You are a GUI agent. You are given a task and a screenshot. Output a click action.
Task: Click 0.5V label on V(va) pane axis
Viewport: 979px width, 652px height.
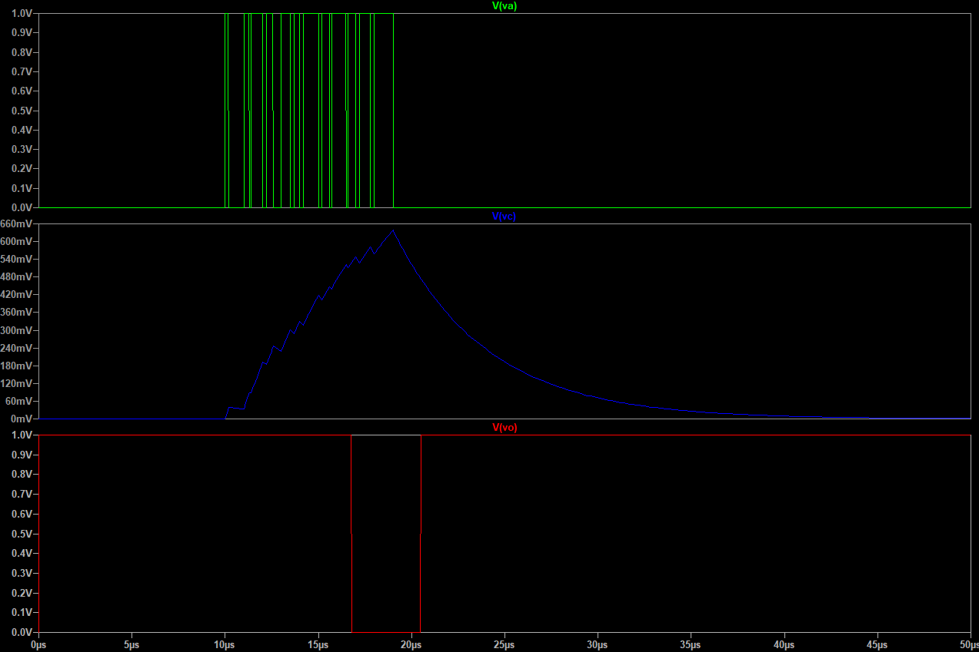tap(22, 111)
